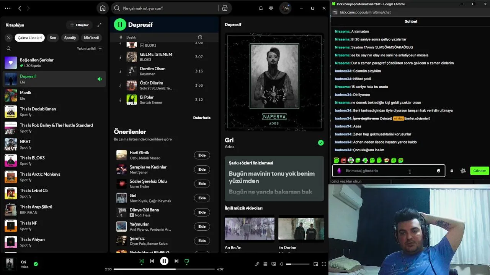Expand the library panel
The image size is (490, 275).
[x=100, y=25]
